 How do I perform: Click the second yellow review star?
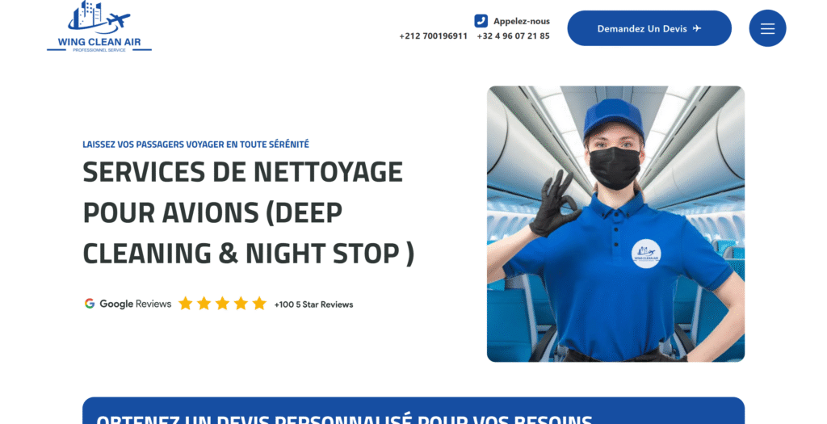click(x=204, y=303)
